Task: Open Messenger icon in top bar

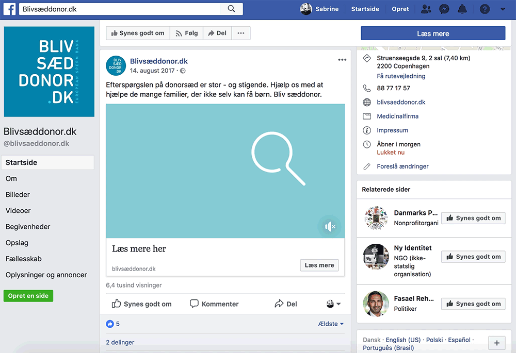Action: [444, 9]
